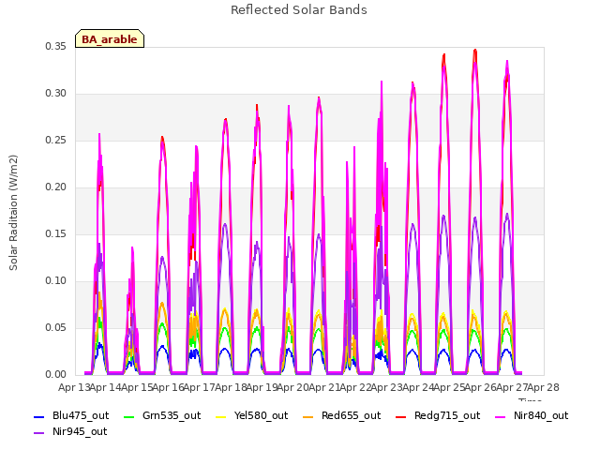Click the red peak on Apr 26
The image size is (600, 450).
point(475,50)
